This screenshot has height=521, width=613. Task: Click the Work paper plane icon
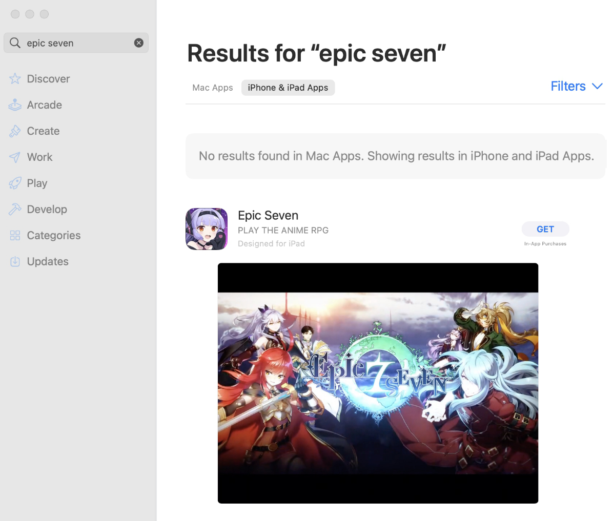pyautogui.click(x=15, y=157)
